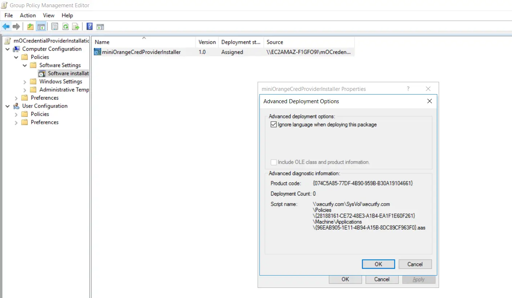Click the Administrative Templates folder icon
The width and height of the screenshot is (512, 298).
click(33, 89)
